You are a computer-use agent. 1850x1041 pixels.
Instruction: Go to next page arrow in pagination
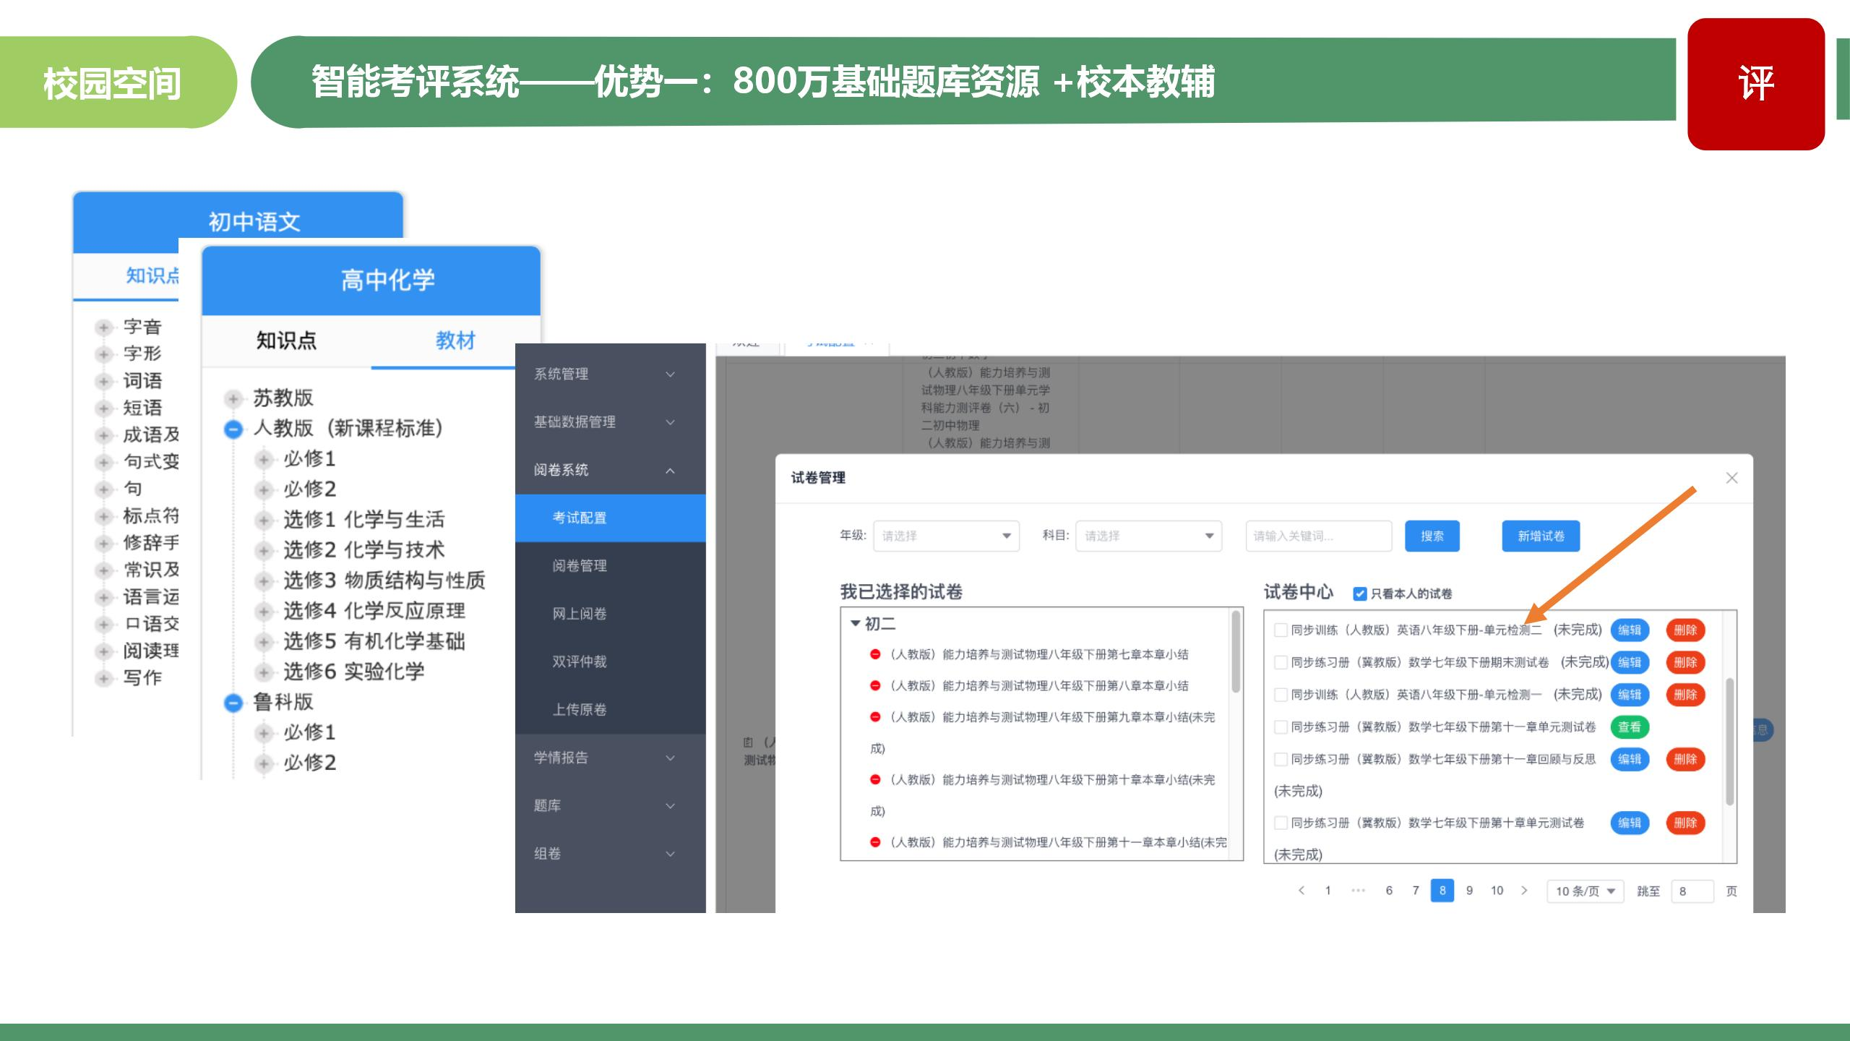pos(1524,890)
